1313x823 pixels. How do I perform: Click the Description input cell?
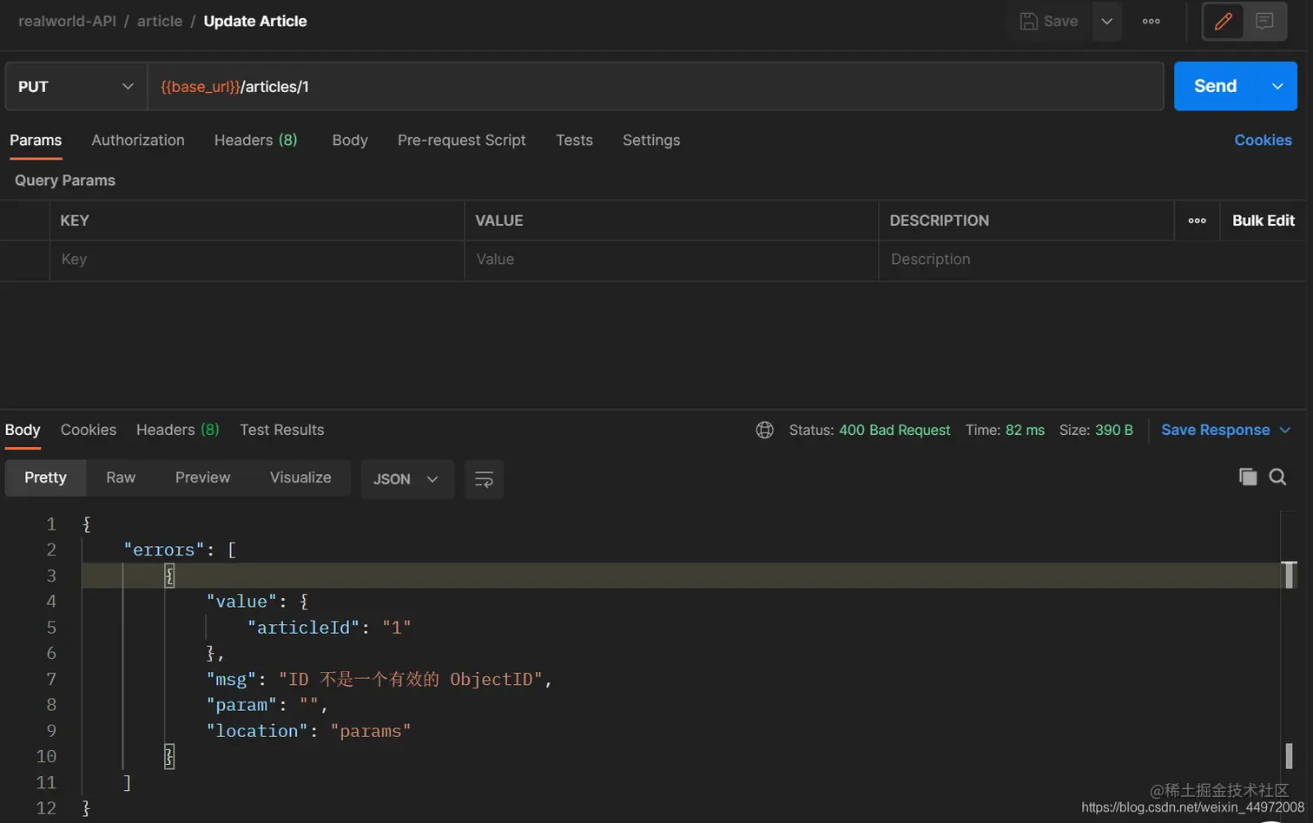tap(1092, 260)
